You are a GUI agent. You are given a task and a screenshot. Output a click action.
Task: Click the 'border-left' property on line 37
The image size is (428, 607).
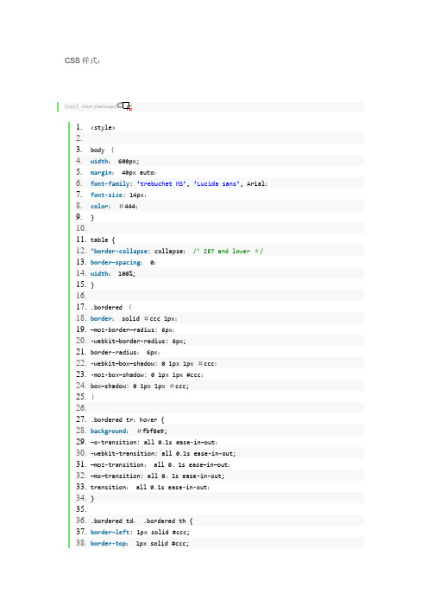click(x=110, y=532)
